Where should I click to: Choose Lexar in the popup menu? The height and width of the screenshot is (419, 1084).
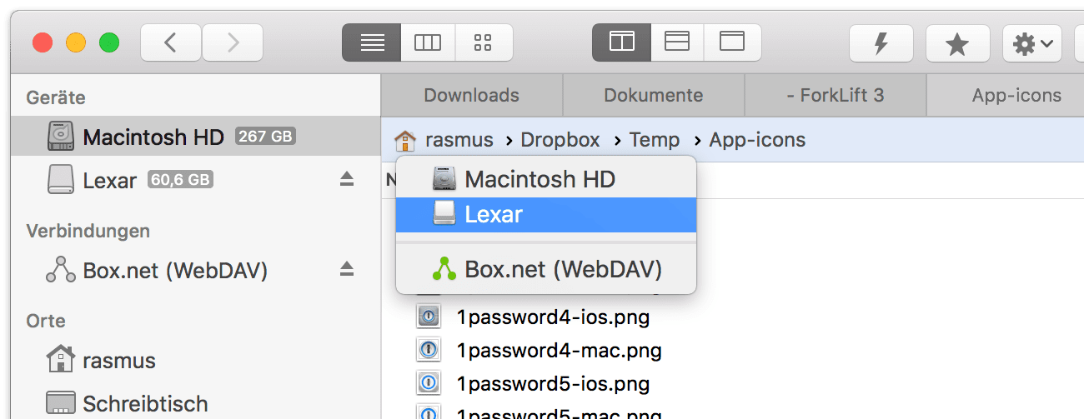click(x=546, y=215)
